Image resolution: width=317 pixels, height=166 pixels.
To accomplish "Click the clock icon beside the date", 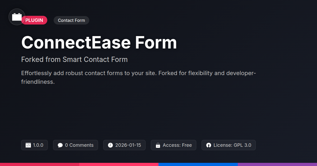I will coord(110,145).
